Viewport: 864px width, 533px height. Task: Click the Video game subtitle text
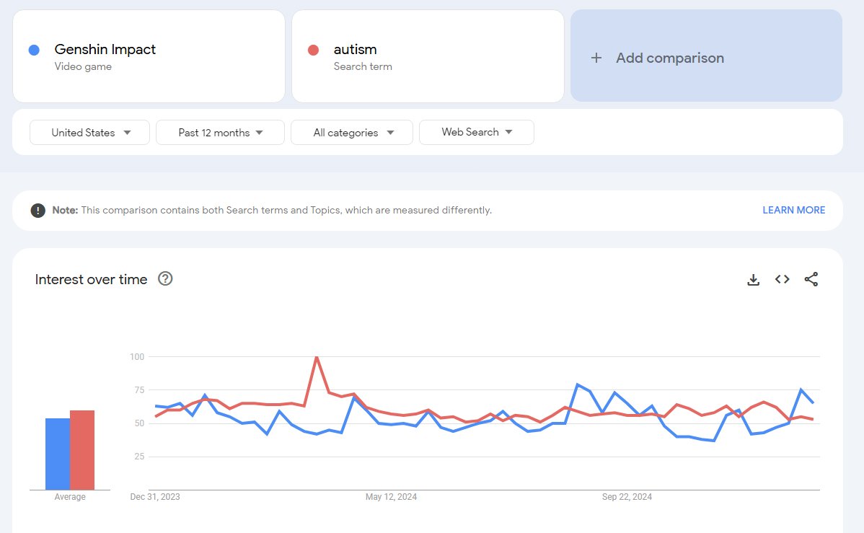tap(83, 66)
